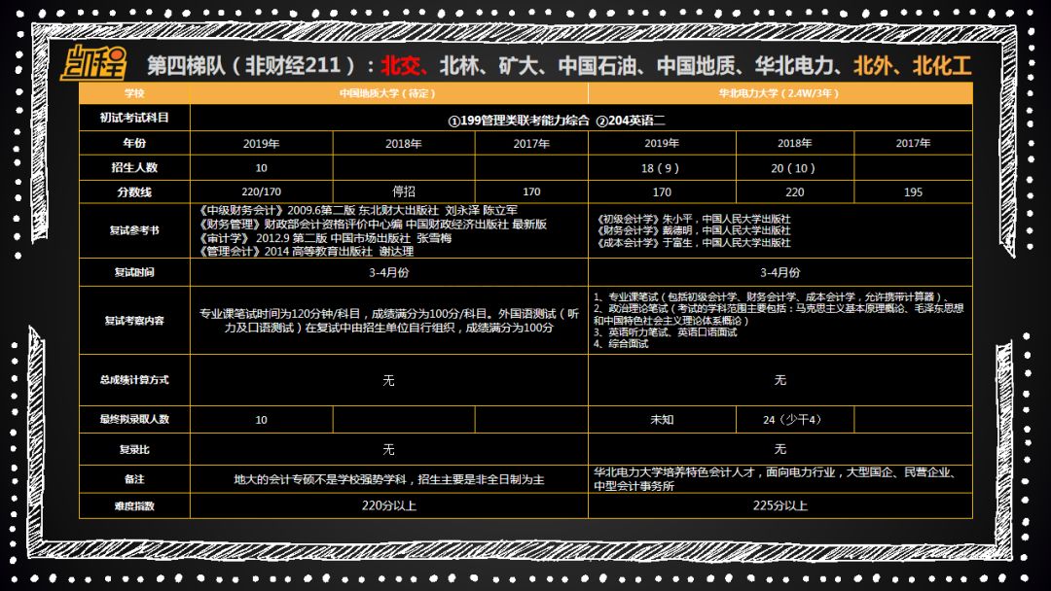Select the 220/170 score cell
The width and height of the screenshot is (1051, 591).
pos(262,192)
